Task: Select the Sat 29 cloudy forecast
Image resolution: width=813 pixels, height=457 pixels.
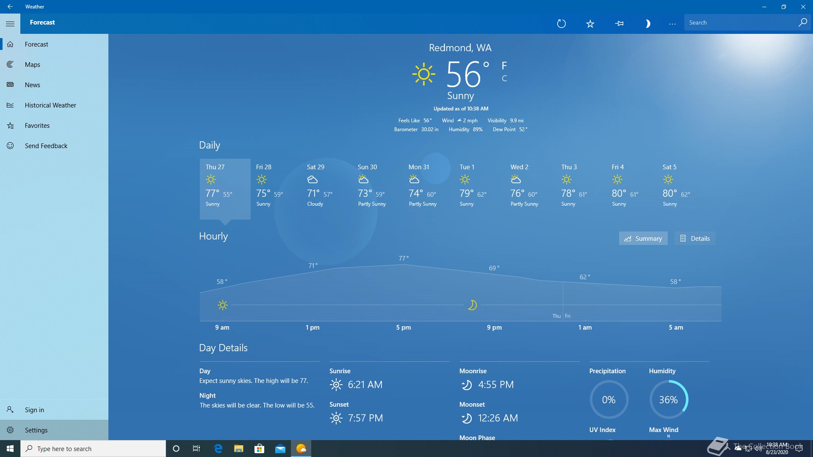Action: [x=327, y=189]
